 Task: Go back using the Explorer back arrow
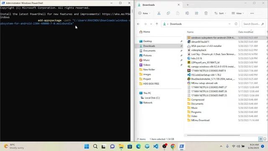click(138, 24)
